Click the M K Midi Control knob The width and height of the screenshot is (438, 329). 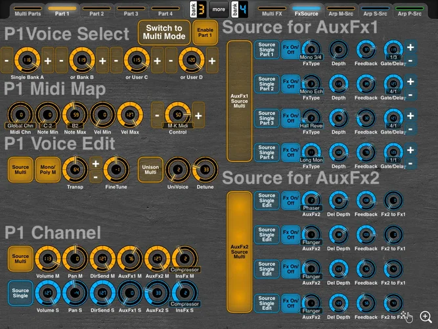click(178, 114)
